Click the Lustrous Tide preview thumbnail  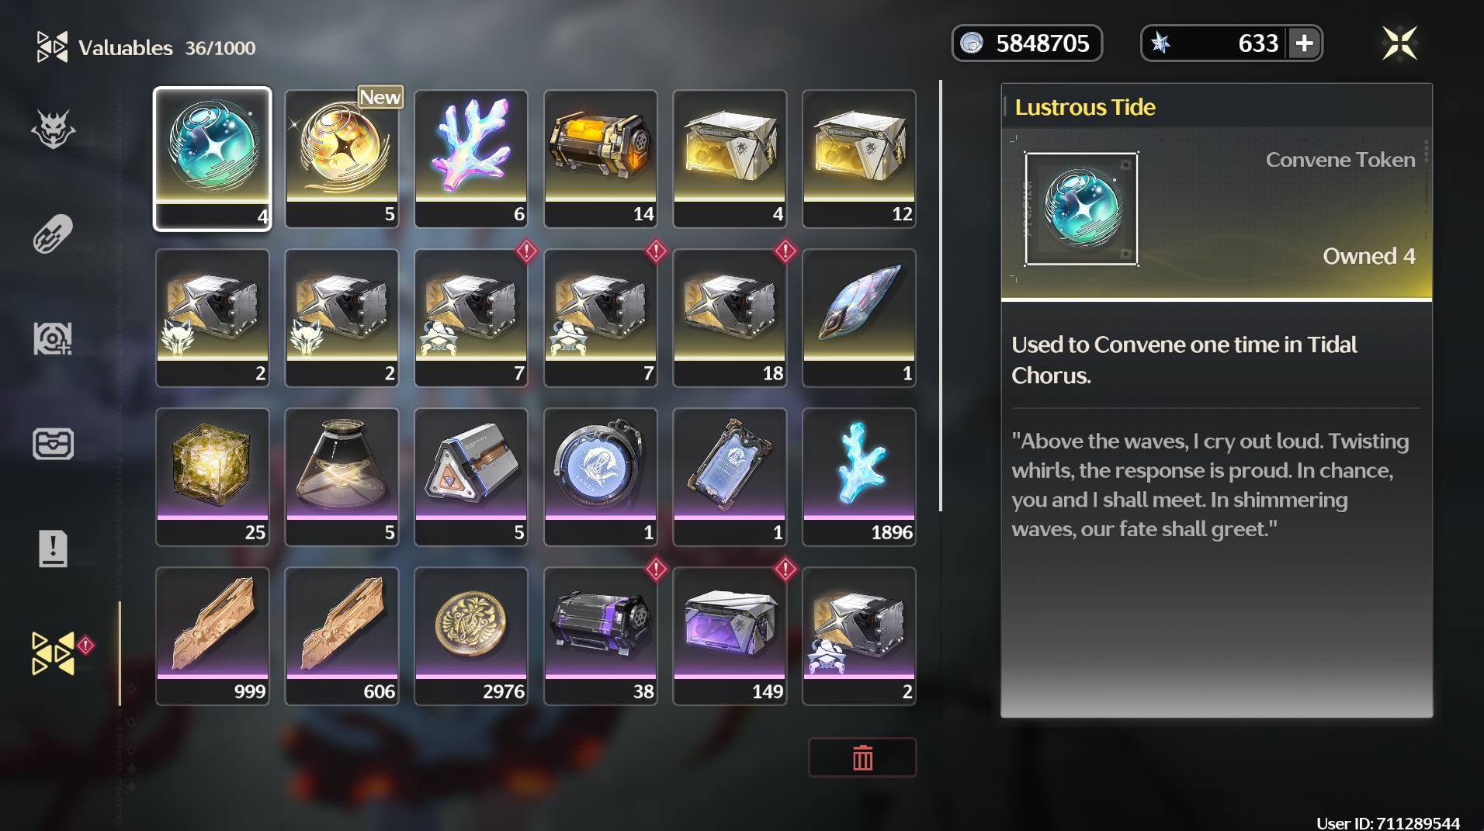(x=1081, y=209)
